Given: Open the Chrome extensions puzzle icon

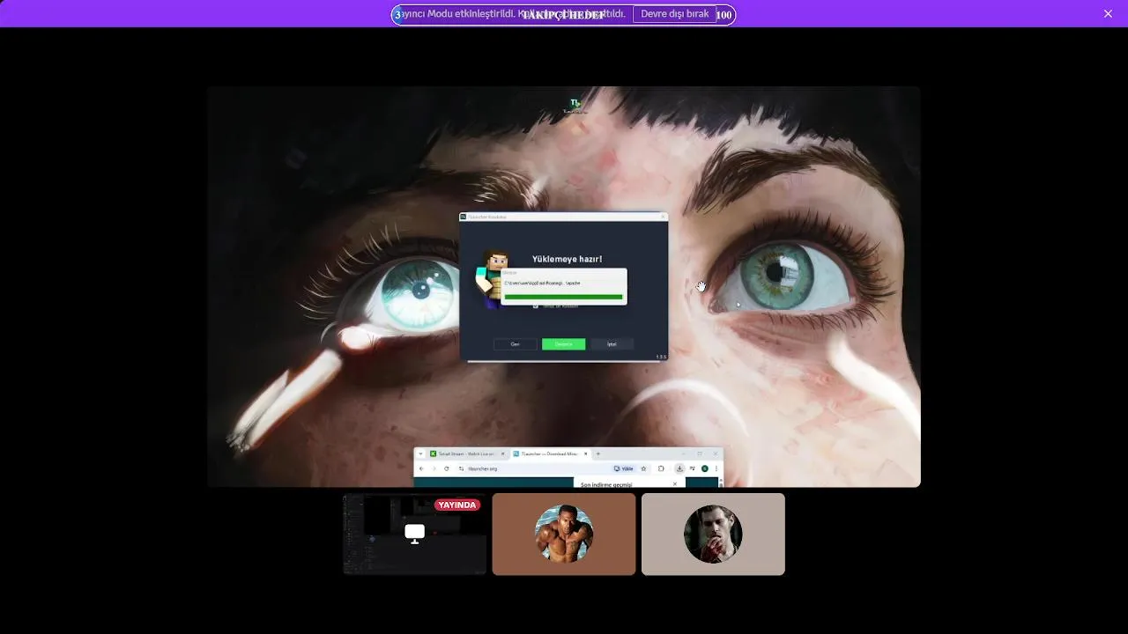Looking at the screenshot, I should coord(661,468).
